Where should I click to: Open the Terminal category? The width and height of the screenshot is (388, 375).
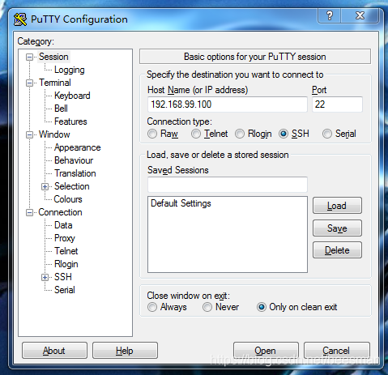(x=55, y=83)
